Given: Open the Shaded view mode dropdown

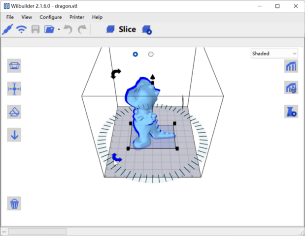Looking at the screenshot, I should pos(274,54).
